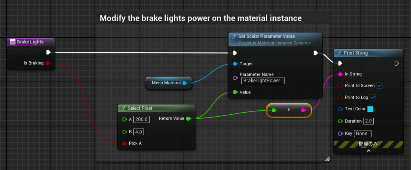Click the Pick A boolean input pin

point(124,143)
